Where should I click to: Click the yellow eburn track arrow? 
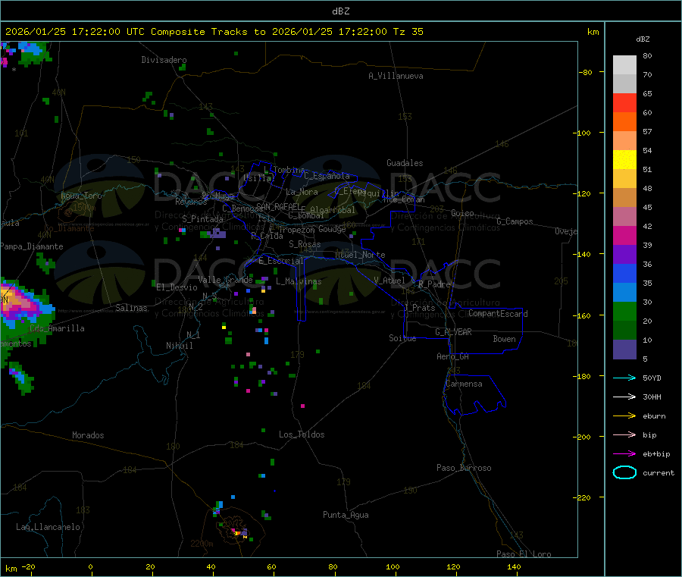pyautogui.click(x=624, y=416)
